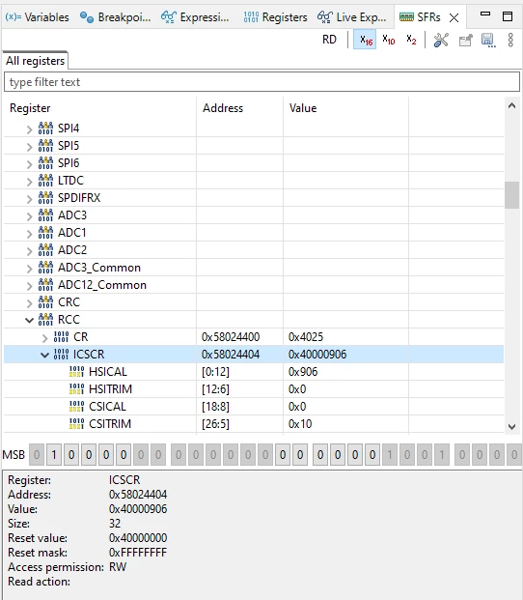Click the RD read button
Viewport: 523px width, 600px height.
pyautogui.click(x=329, y=40)
